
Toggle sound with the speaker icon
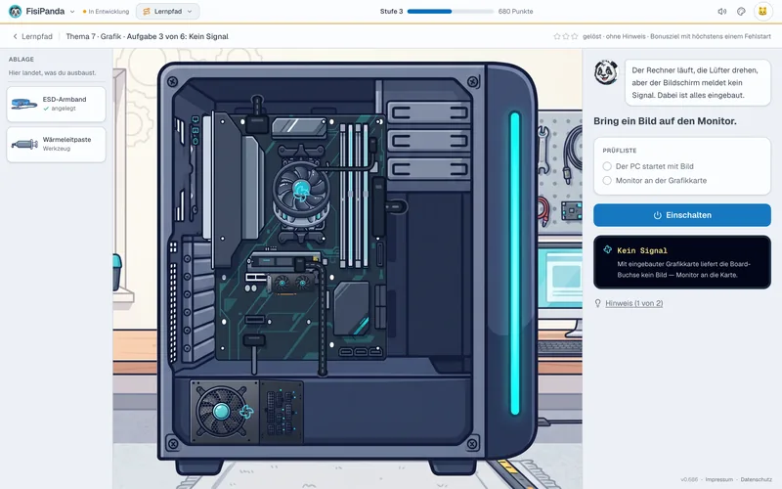point(721,11)
